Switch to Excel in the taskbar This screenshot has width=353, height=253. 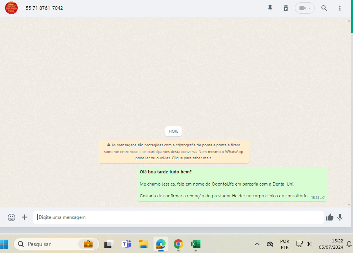click(196, 244)
